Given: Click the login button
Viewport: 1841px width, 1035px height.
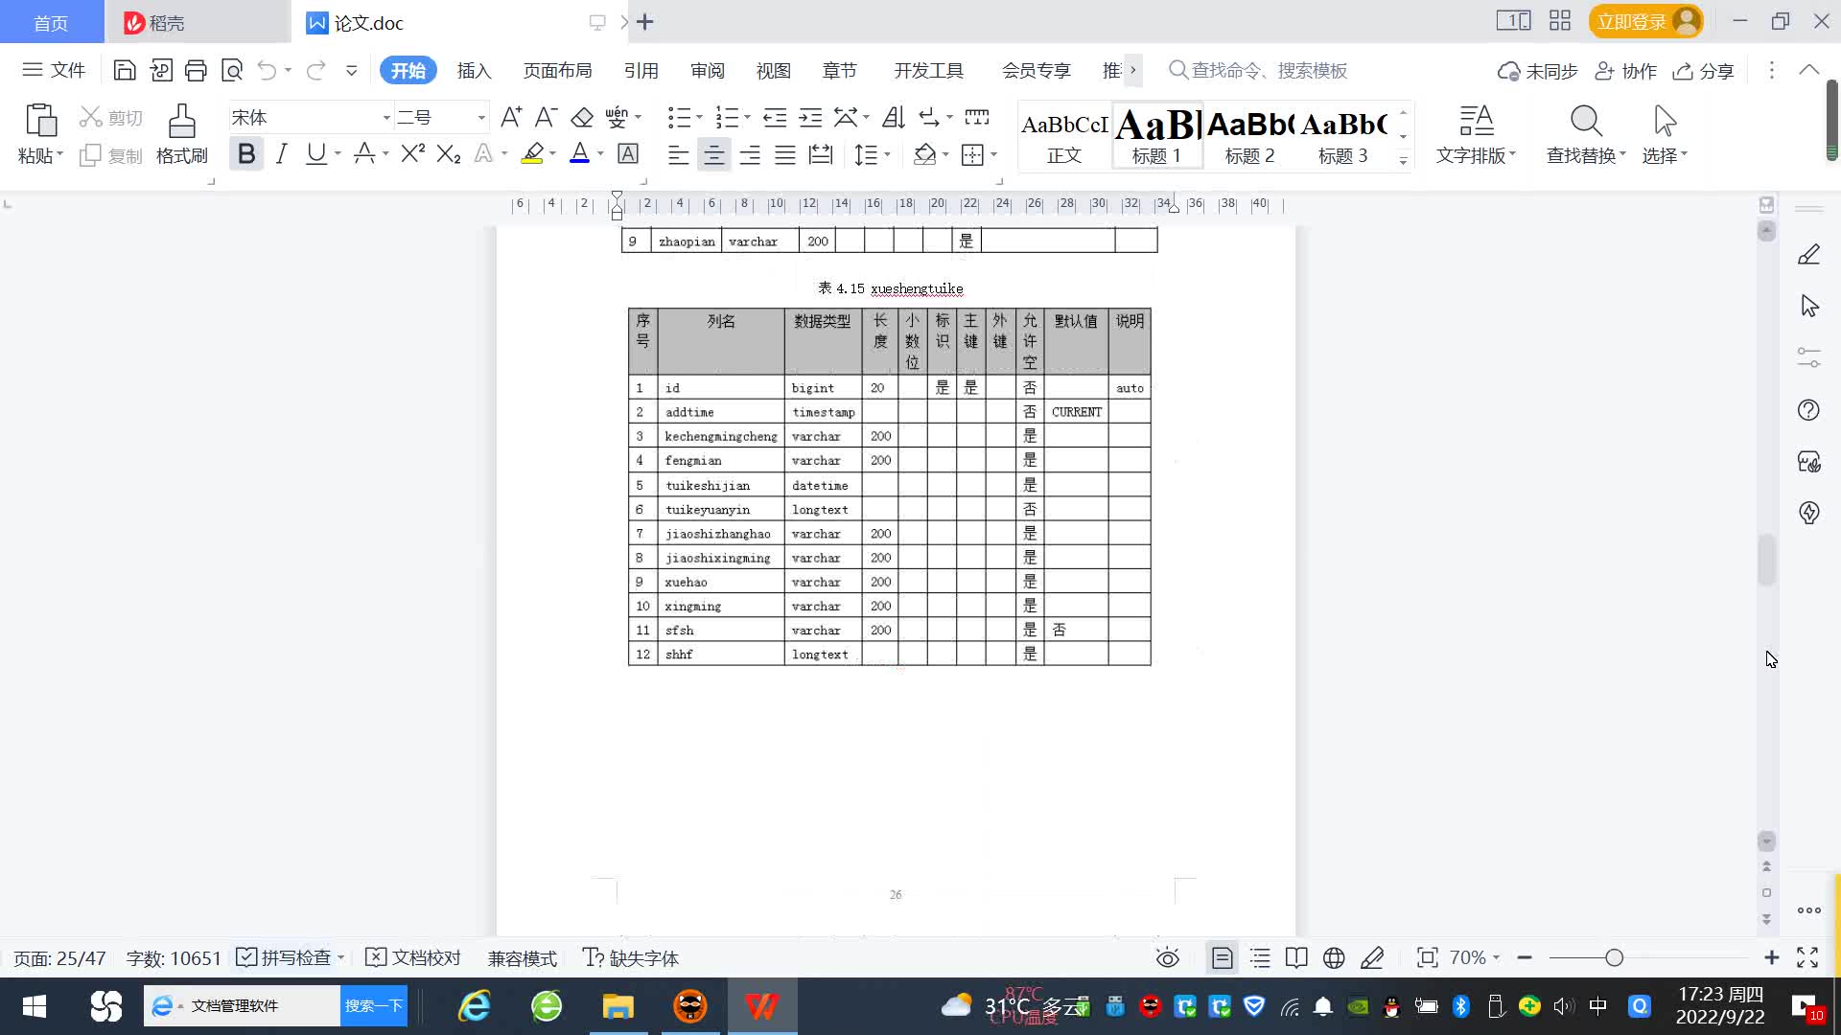Looking at the screenshot, I should tap(1645, 21).
